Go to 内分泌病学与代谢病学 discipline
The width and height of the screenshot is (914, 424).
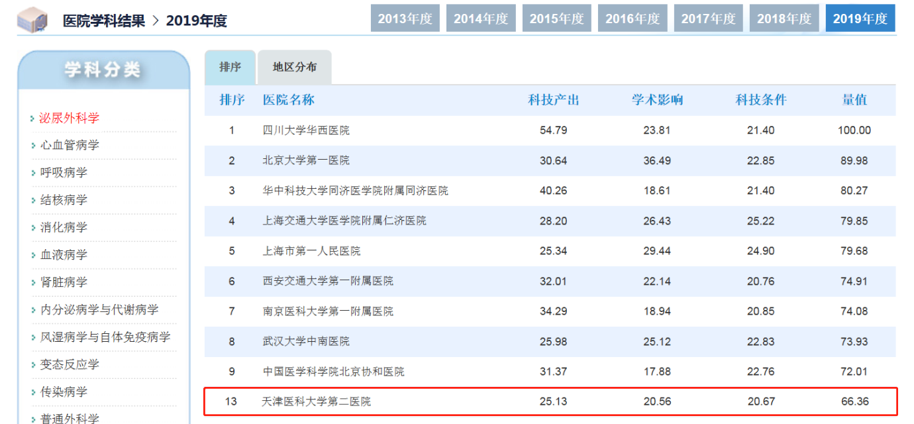99,309
